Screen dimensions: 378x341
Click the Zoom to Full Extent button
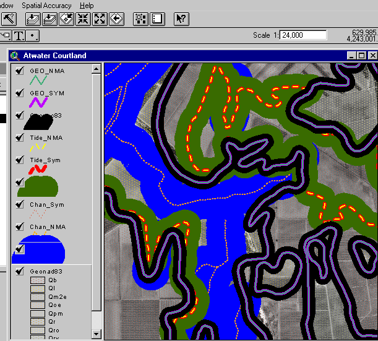coord(34,19)
